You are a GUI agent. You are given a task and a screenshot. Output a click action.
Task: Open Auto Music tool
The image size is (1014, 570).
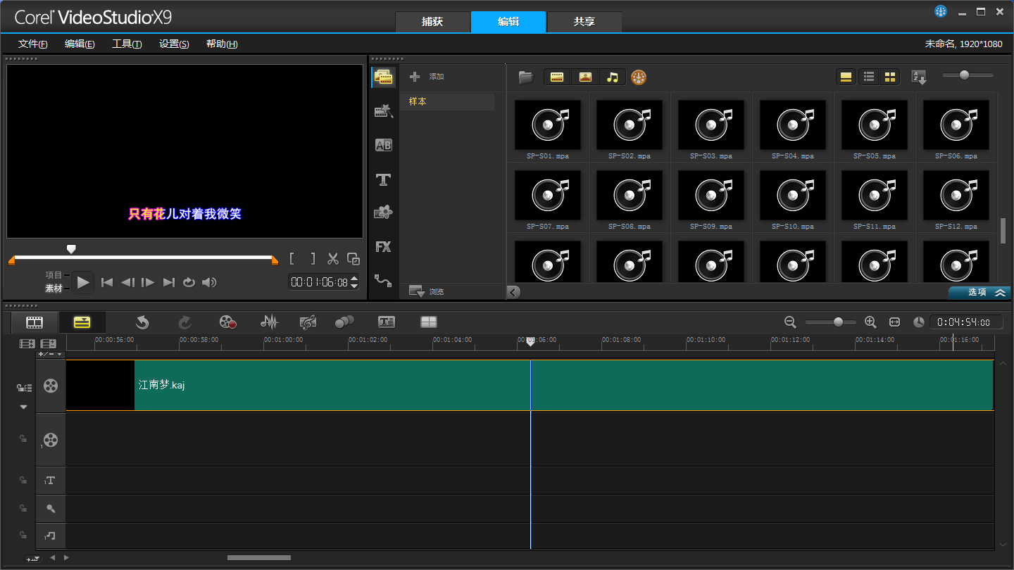pos(308,322)
